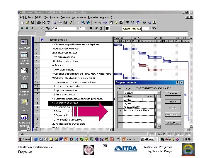Screen dimensions: 211x158
Task: Link the selected tasks
Action: click(x=95, y=23)
